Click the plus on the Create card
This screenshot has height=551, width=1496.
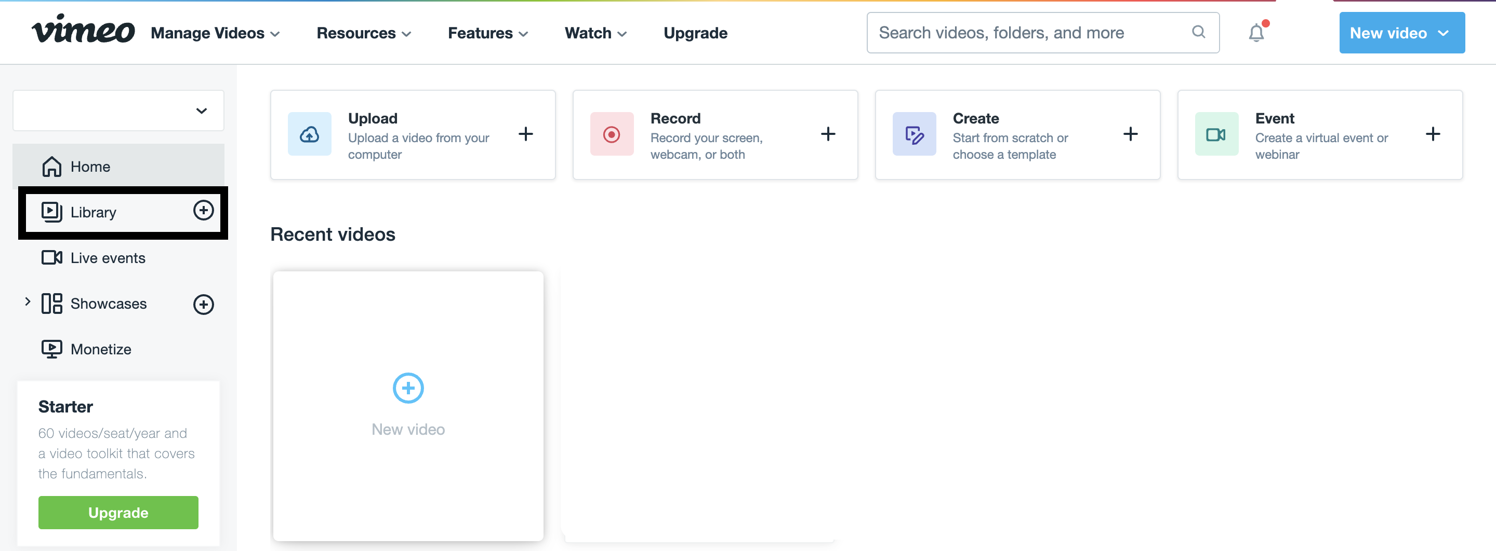pos(1130,134)
